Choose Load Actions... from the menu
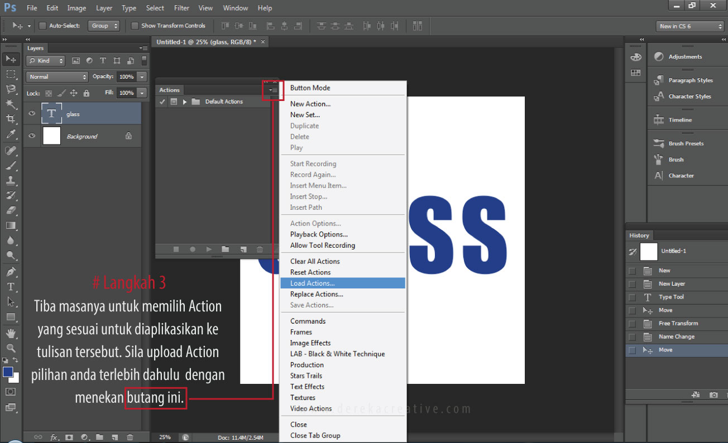Screen dimensions: 728x443 point(312,283)
